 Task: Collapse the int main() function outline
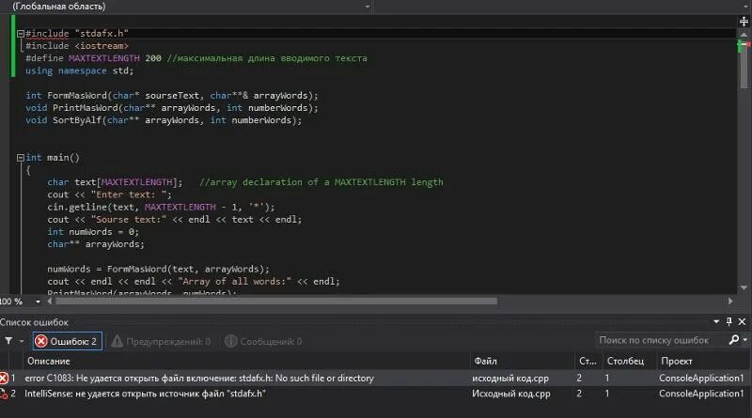[21, 158]
